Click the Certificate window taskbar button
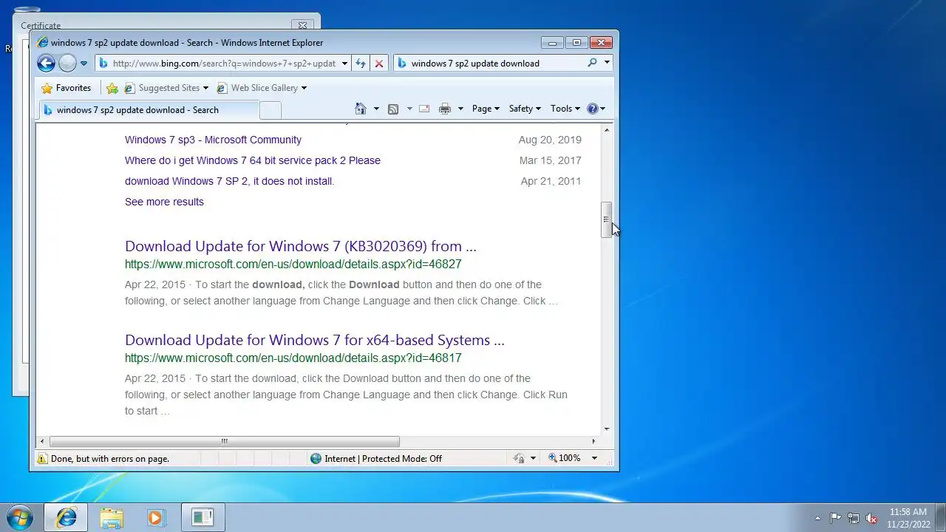This screenshot has height=532, width=946. [203, 517]
